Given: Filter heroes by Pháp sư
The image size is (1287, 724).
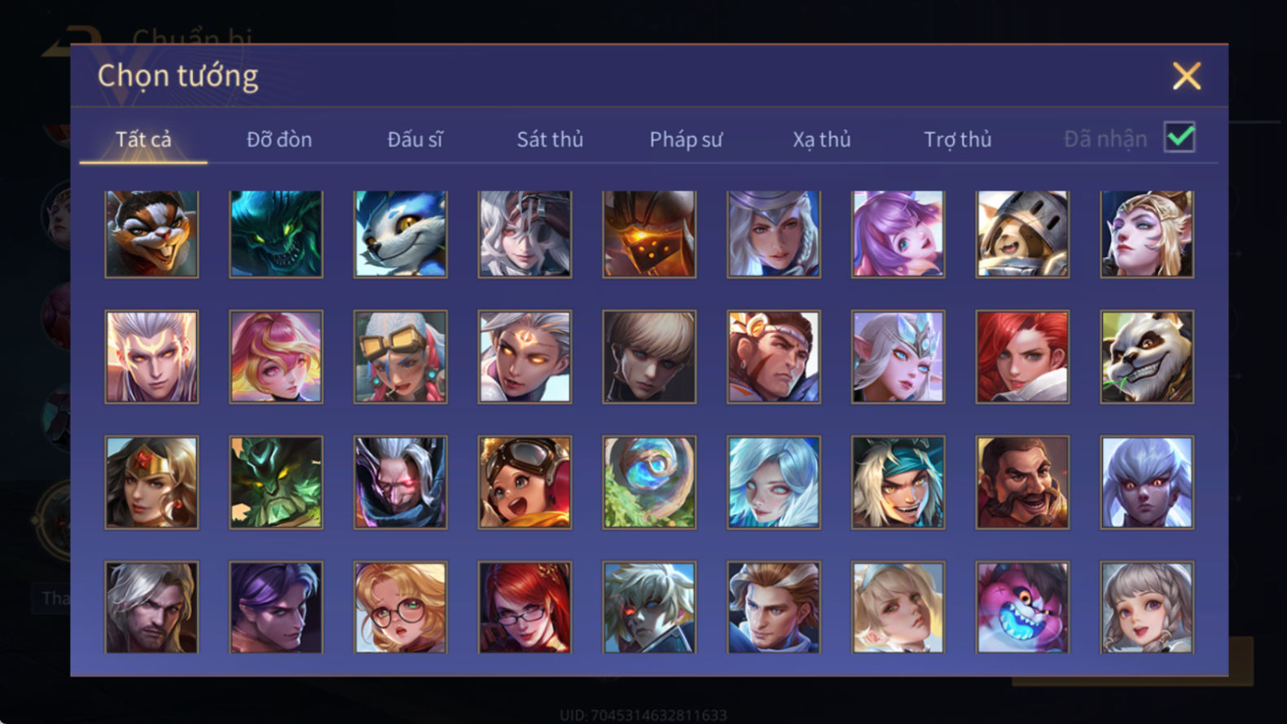Looking at the screenshot, I should [686, 140].
